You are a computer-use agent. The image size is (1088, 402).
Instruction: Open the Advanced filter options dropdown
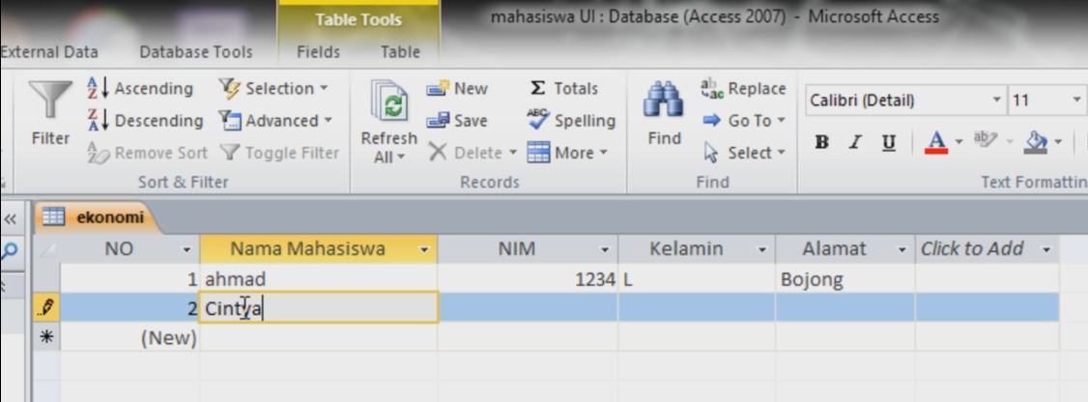coord(275,121)
